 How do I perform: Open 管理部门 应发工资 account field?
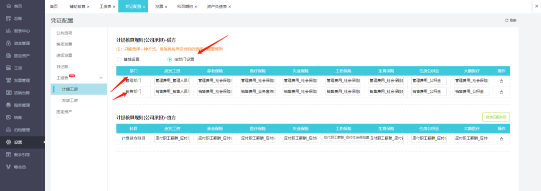tap(172, 81)
